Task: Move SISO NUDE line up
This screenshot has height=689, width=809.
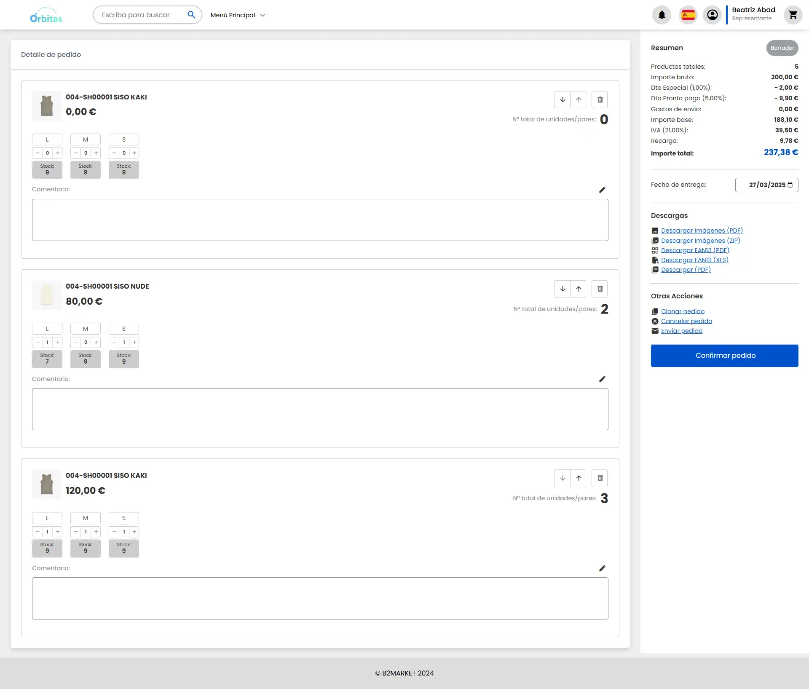Action: tap(579, 289)
